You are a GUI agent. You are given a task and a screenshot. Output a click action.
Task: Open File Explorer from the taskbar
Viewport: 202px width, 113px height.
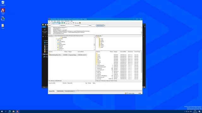pyautogui.click(x=13, y=111)
